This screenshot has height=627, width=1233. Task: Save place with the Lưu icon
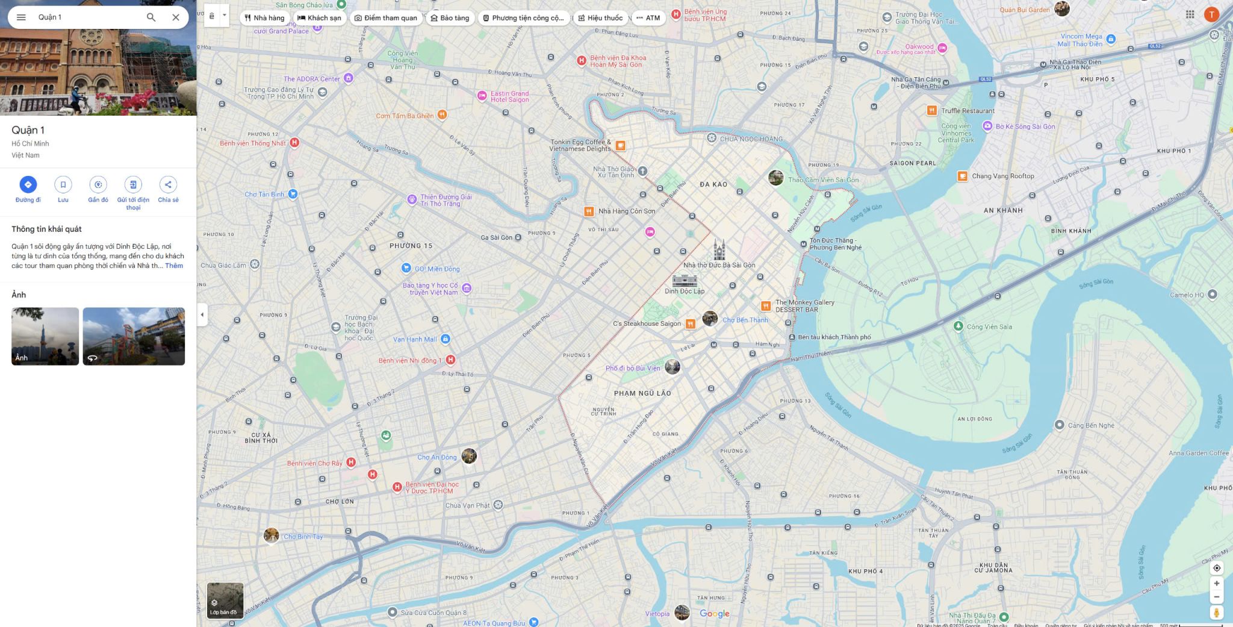coord(63,185)
